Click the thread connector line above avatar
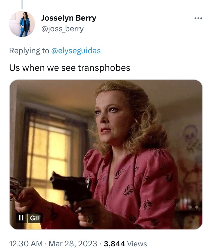Image resolution: width=212 pixels, height=252 pixels. coord(22,4)
